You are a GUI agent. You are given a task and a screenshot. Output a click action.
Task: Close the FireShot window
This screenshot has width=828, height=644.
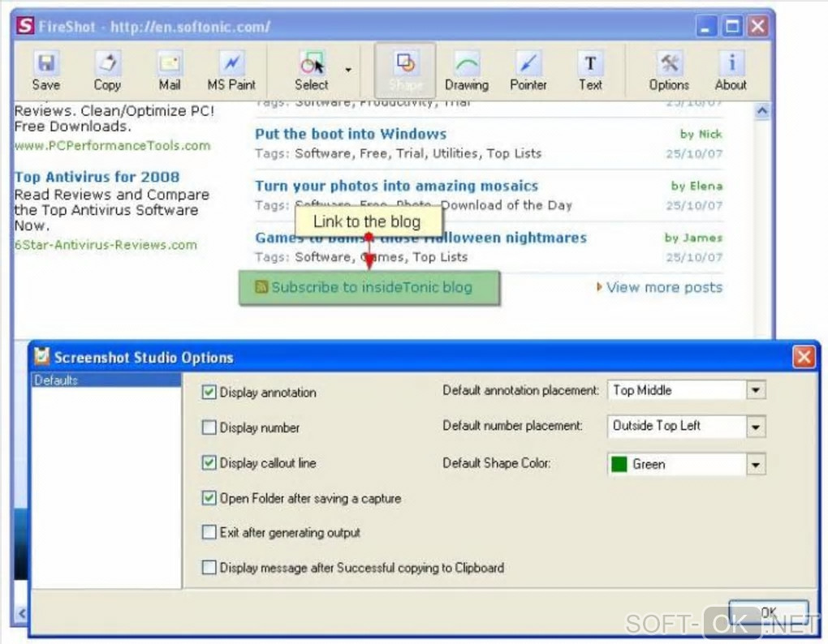(757, 26)
